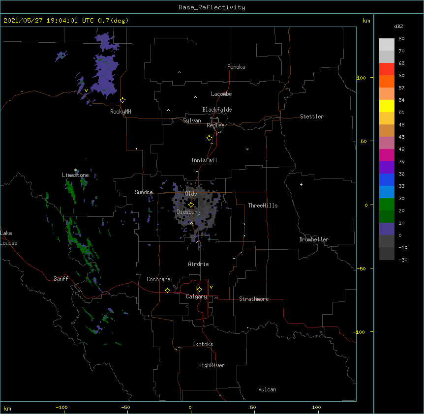The height and width of the screenshot is (414, 424).
Task: Select the Vulcan map label
Action: click(267, 389)
